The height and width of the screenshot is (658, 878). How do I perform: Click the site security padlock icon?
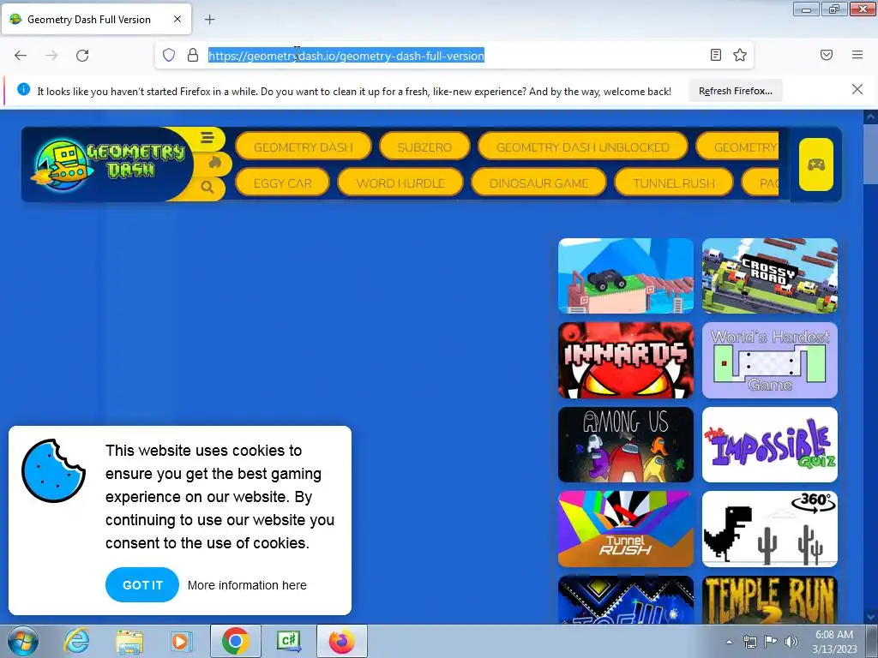[x=193, y=55]
